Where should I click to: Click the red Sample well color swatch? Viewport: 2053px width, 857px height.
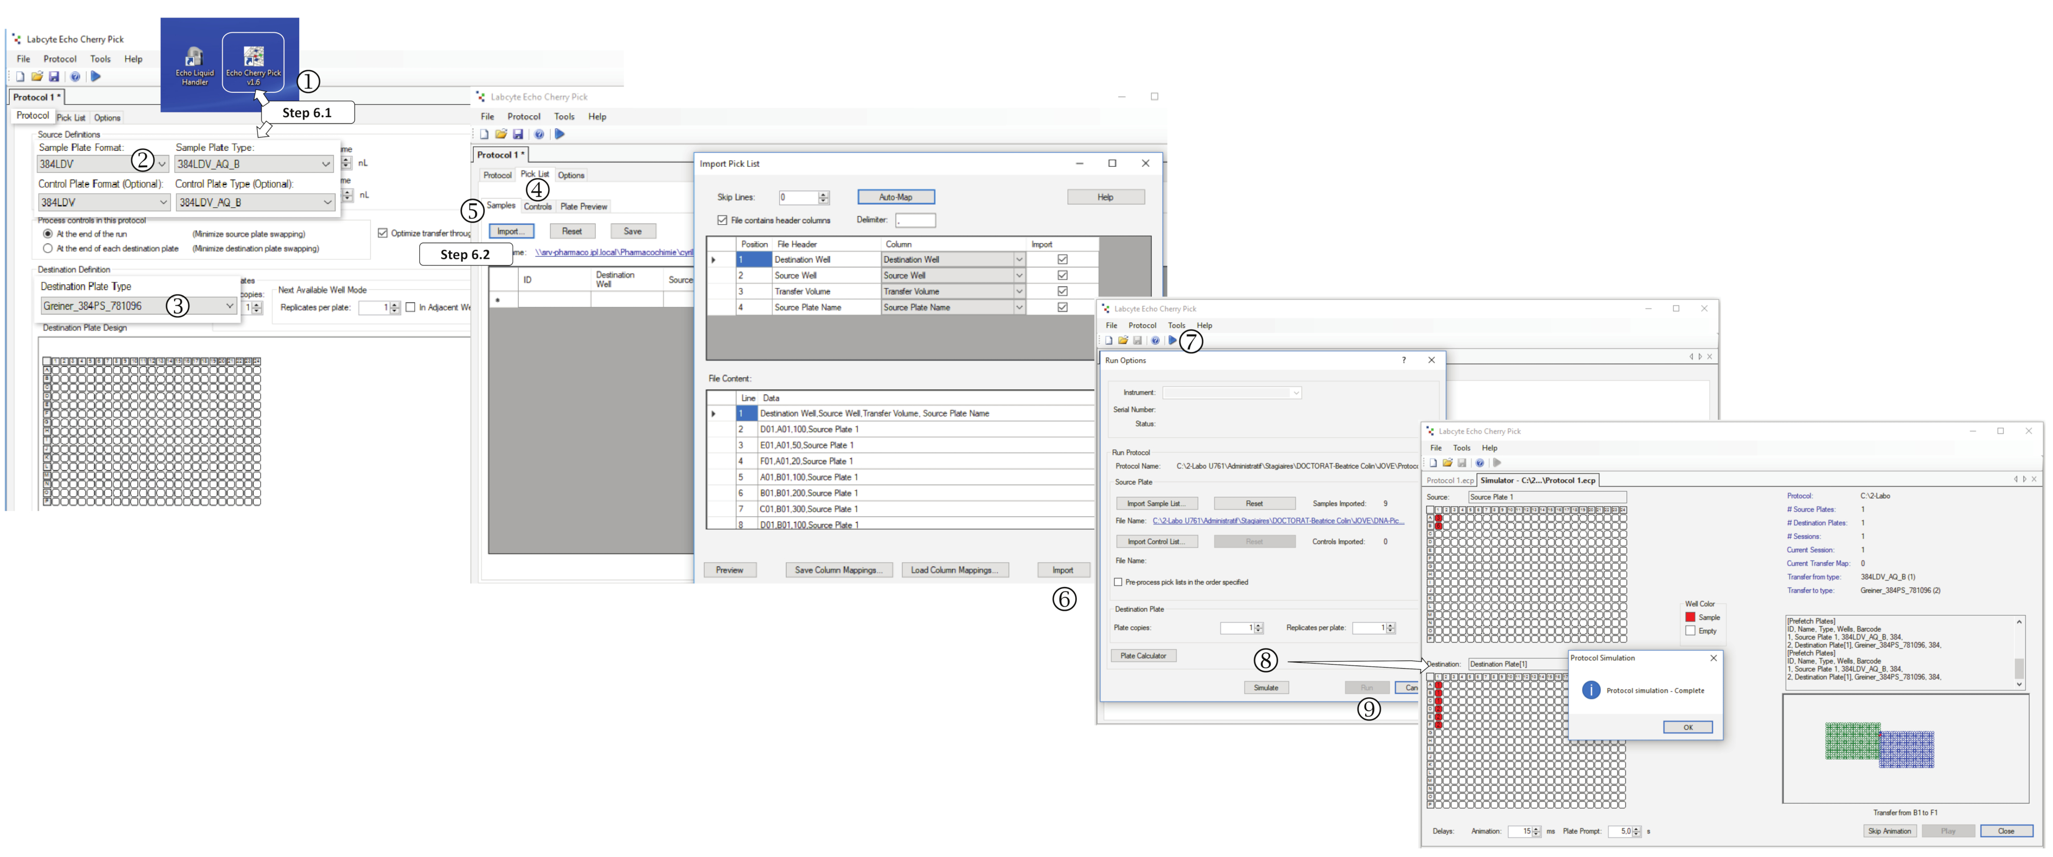pyautogui.click(x=1690, y=617)
